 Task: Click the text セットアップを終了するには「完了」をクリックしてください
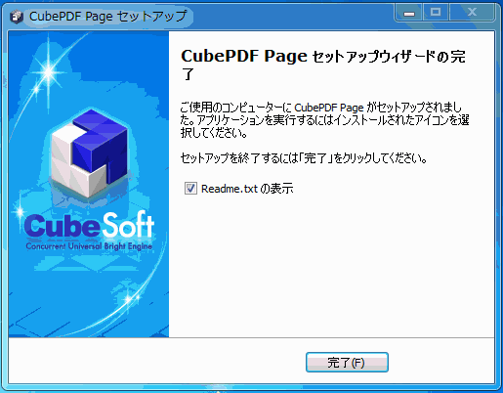point(304,158)
